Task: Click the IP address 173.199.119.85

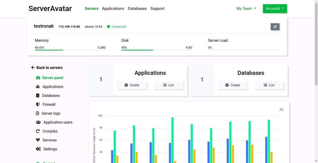Action: [69, 27]
